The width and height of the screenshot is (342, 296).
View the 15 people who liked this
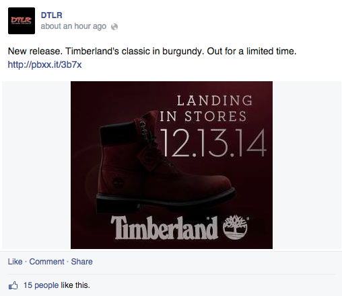pos(41,285)
